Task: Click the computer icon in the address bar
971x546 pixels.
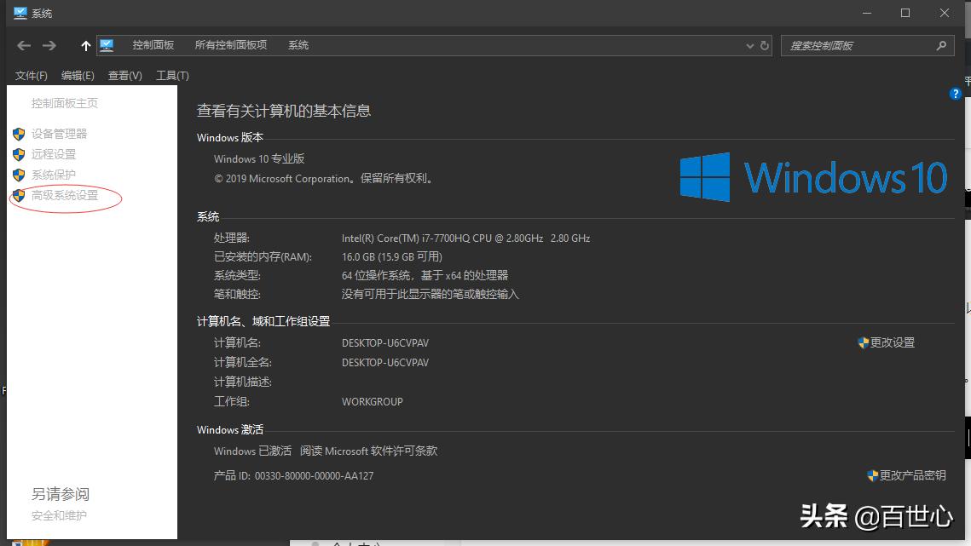Action: pos(106,45)
